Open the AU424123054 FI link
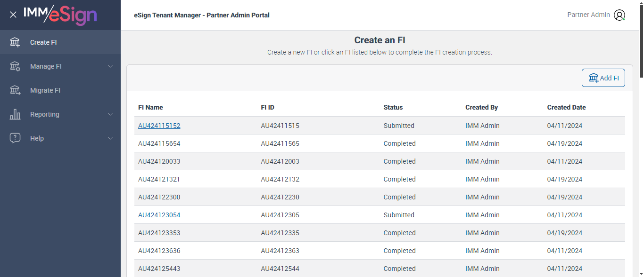Viewport: 644px width, 277px height. (x=159, y=215)
